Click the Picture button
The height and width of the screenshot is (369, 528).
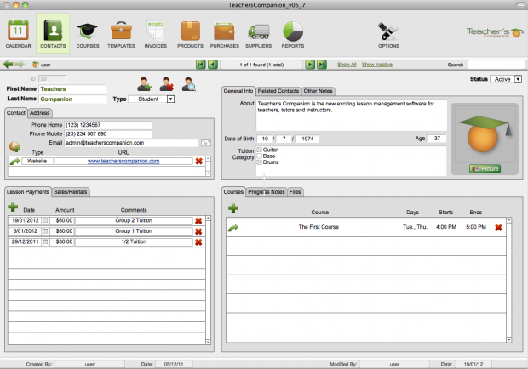[x=485, y=168]
